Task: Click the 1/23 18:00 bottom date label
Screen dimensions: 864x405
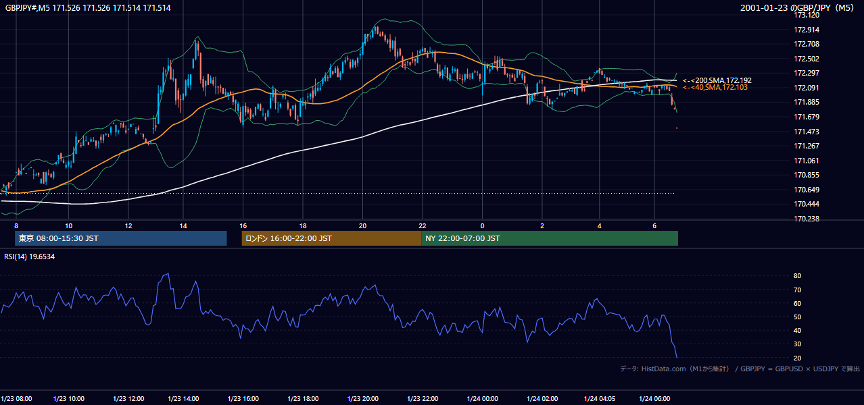Action: coord(303,399)
